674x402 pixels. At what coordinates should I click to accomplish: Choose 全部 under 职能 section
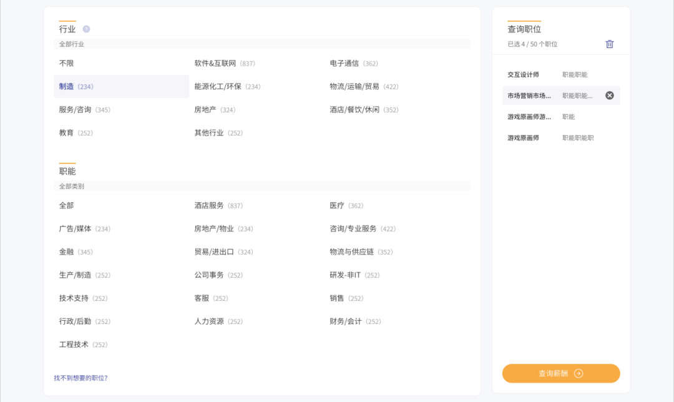point(67,205)
